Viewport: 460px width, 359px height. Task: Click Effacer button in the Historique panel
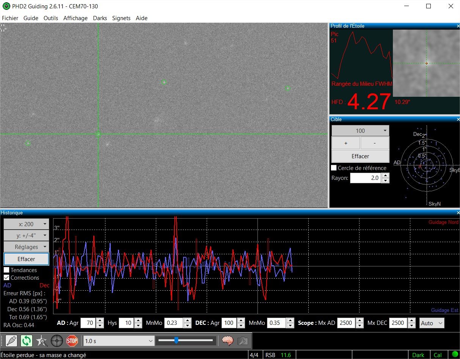pyautogui.click(x=26, y=259)
